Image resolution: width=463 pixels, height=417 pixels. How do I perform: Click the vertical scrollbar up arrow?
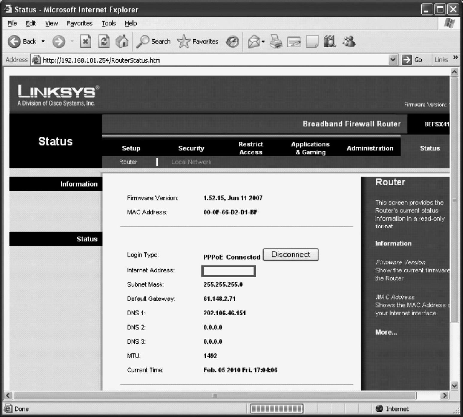(x=454, y=72)
